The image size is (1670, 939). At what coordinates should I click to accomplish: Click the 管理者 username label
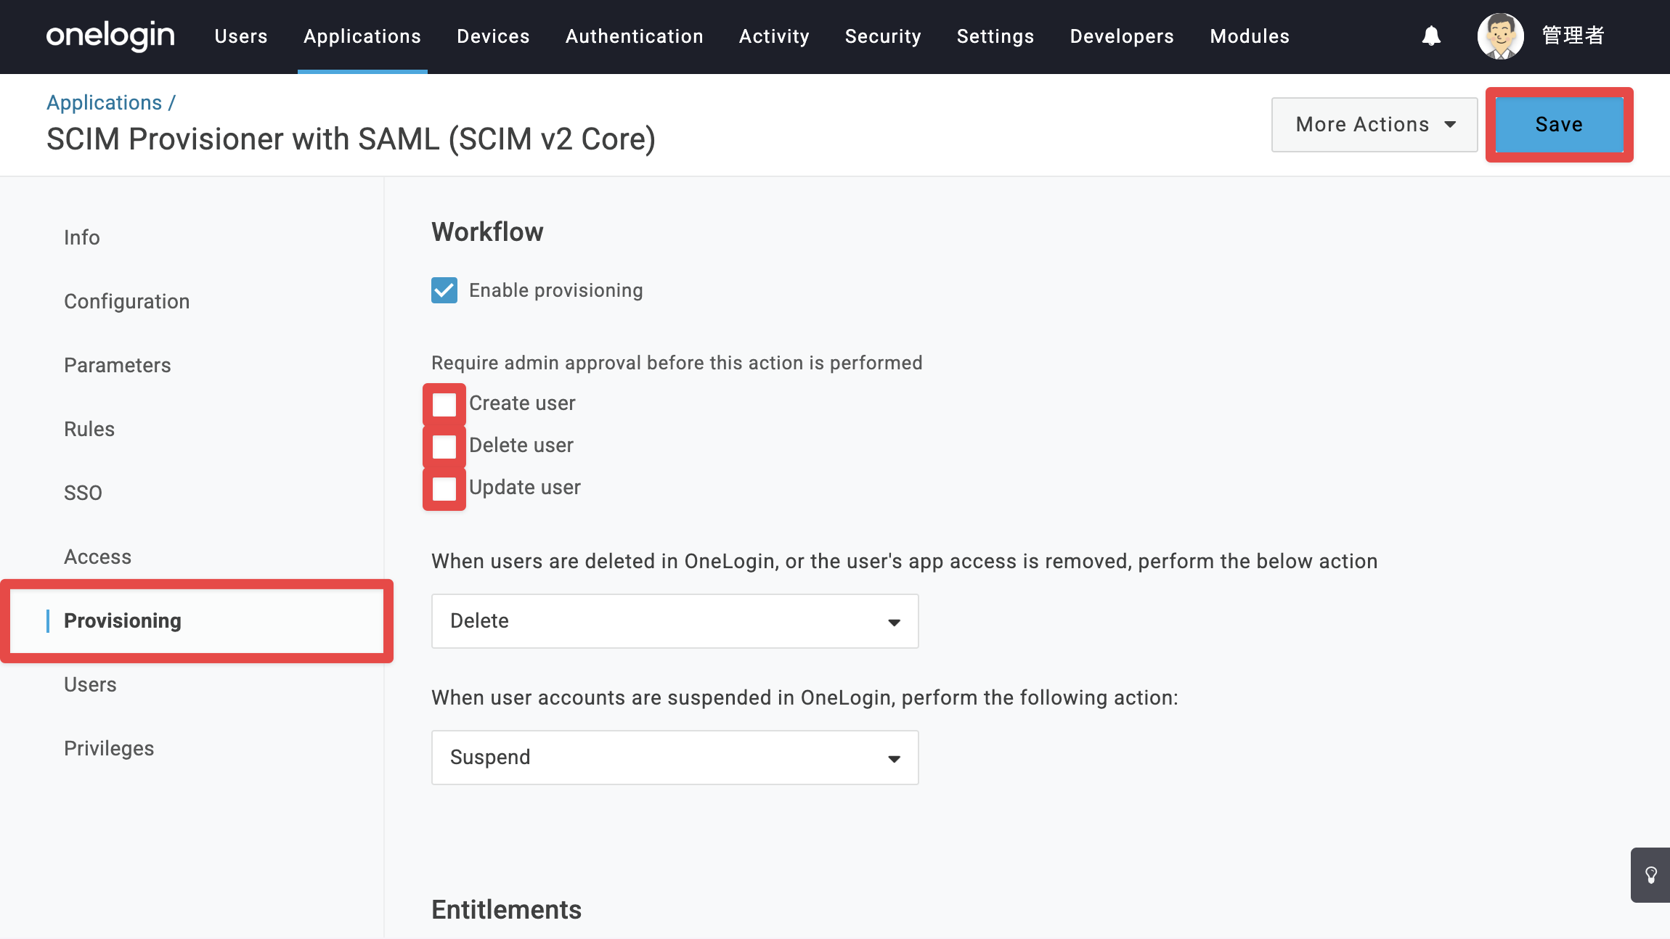(x=1573, y=36)
